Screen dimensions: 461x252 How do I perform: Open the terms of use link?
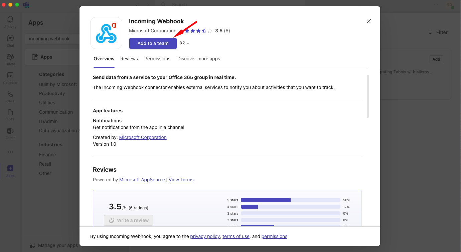pyautogui.click(x=236, y=236)
